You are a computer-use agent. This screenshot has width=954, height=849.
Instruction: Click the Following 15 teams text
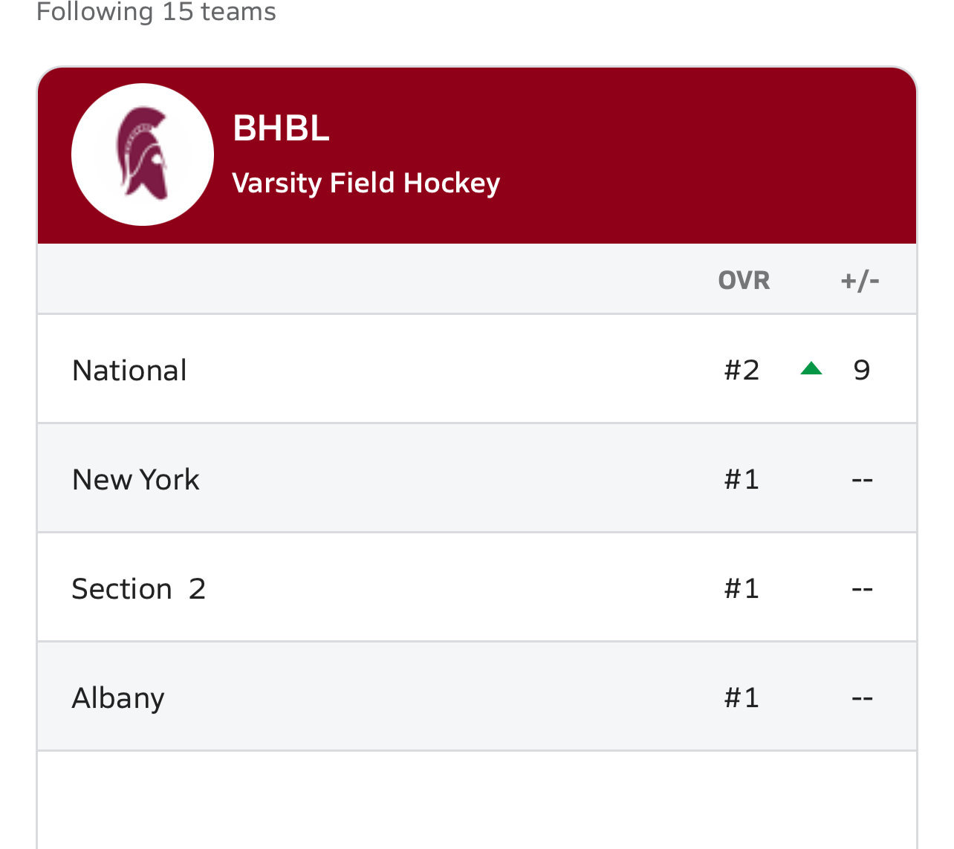click(156, 12)
